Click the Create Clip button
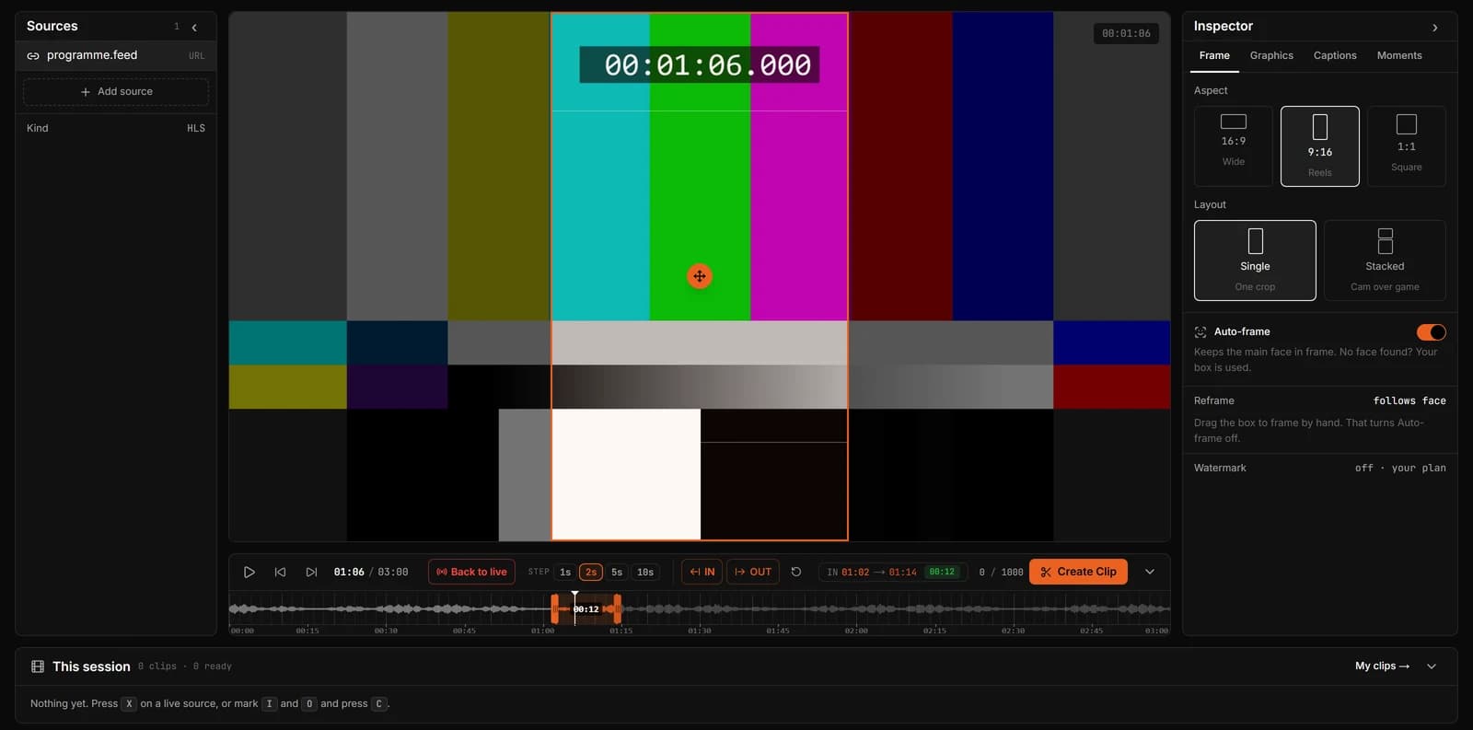The image size is (1473, 730). (x=1078, y=572)
